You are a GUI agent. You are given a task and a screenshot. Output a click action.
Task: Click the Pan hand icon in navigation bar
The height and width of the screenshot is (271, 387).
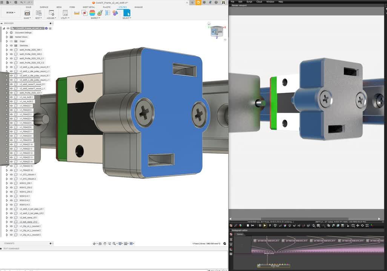click(x=104, y=244)
